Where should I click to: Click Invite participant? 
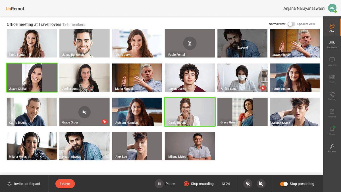[x=24, y=184]
